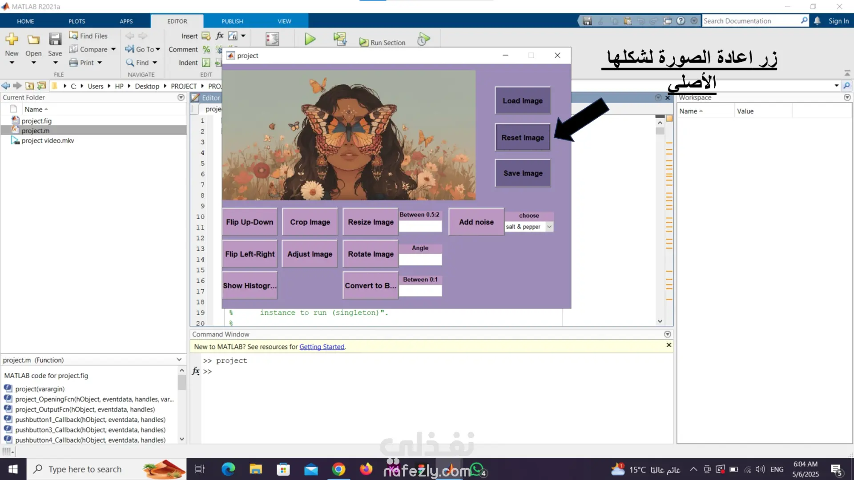Click the address bar back arrow
This screenshot has height=480, width=854.
[x=6, y=86]
